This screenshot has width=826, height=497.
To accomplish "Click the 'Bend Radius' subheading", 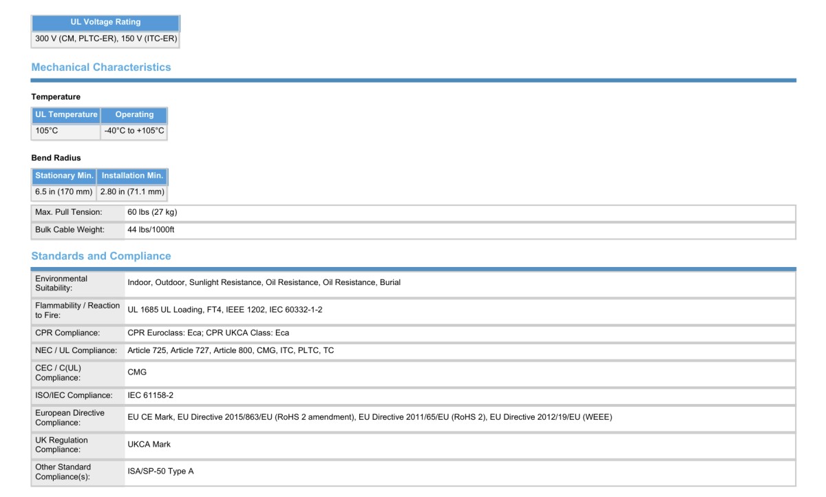I will (x=56, y=158).
